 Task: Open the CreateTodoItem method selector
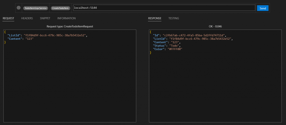pos(60,8)
